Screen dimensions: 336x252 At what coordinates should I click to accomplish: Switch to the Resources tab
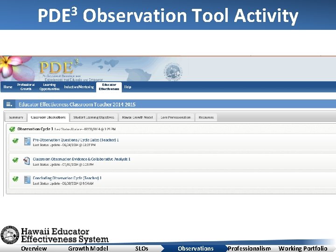[x=206, y=118]
